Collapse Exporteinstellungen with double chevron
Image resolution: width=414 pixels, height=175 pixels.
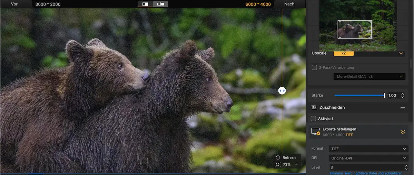402,132
